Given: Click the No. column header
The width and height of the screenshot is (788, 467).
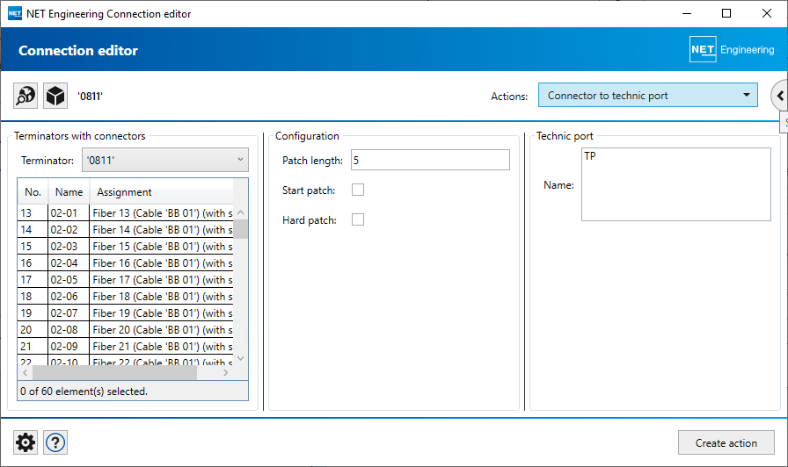Looking at the screenshot, I should pos(33,192).
